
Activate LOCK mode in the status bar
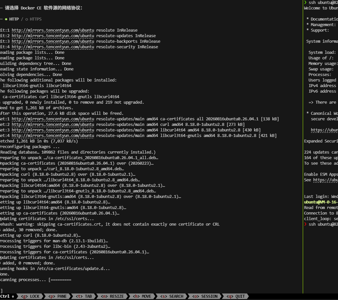[30, 296]
